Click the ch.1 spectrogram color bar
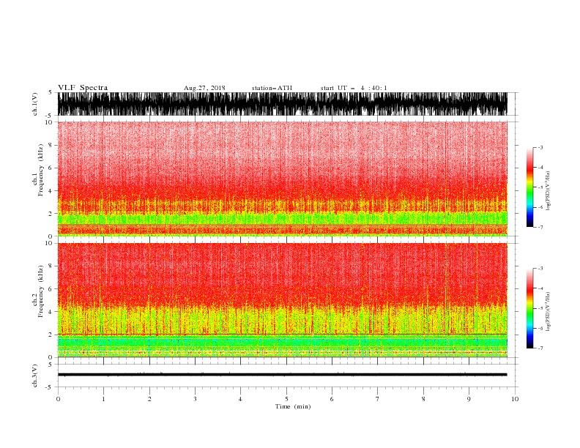This screenshot has height=448, width=580. [x=530, y=187]
